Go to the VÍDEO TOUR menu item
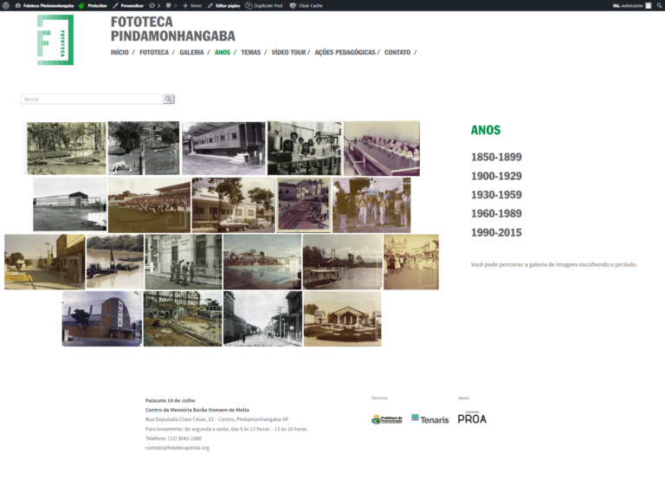665x480 pixels. 288,53
